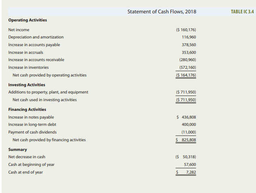Select the Increase in accounts receivable label
256x193 pixels.
[x=36, y=59]
